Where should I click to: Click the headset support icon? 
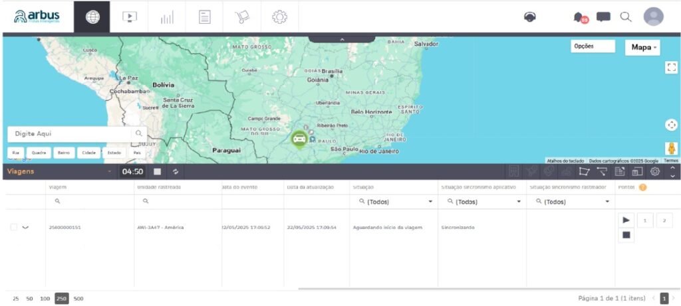(x=530, y=17)
